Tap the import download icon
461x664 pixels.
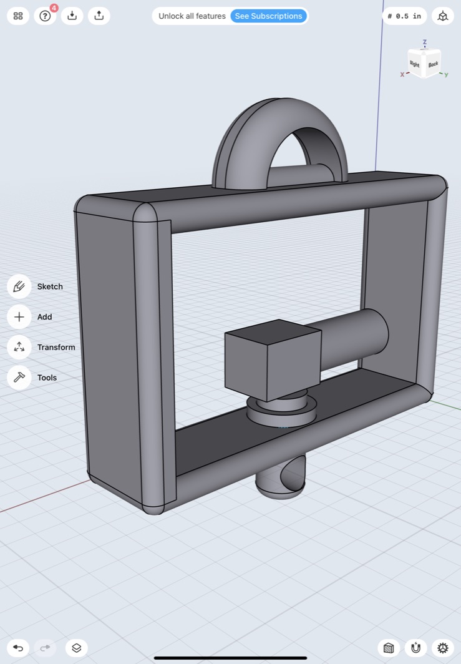[72, 16]
